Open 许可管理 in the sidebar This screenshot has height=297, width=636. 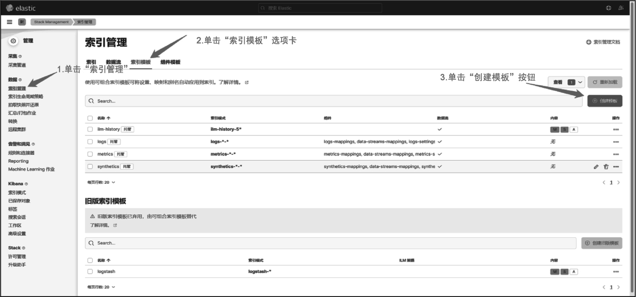[x=17, y=257]
